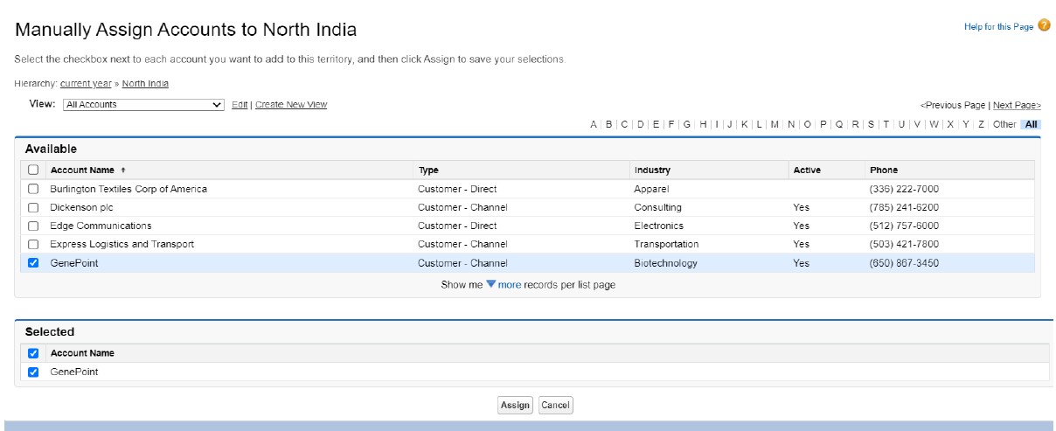Uncheck GenePoint in the Selected section
This screenshot has height=431, width=1056.
click(x=33, y=372)
